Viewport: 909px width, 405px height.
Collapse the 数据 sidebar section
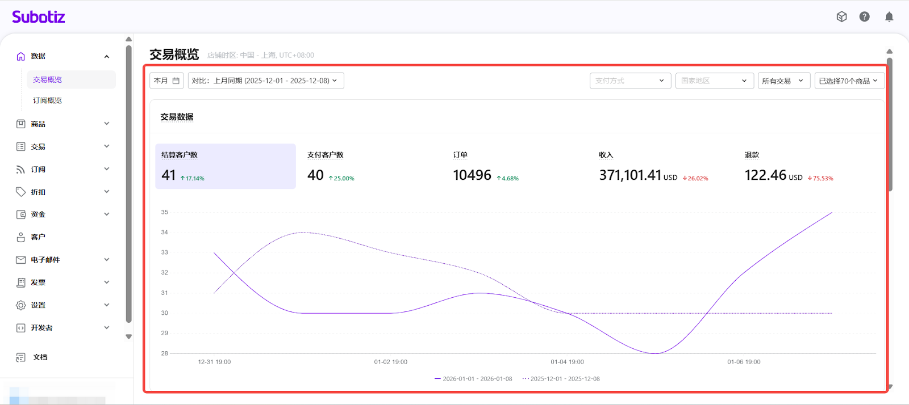click(106, 56)
